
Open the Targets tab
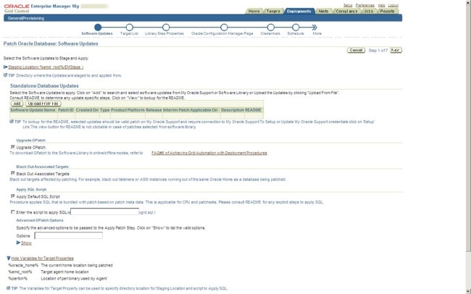coord(273,11)
